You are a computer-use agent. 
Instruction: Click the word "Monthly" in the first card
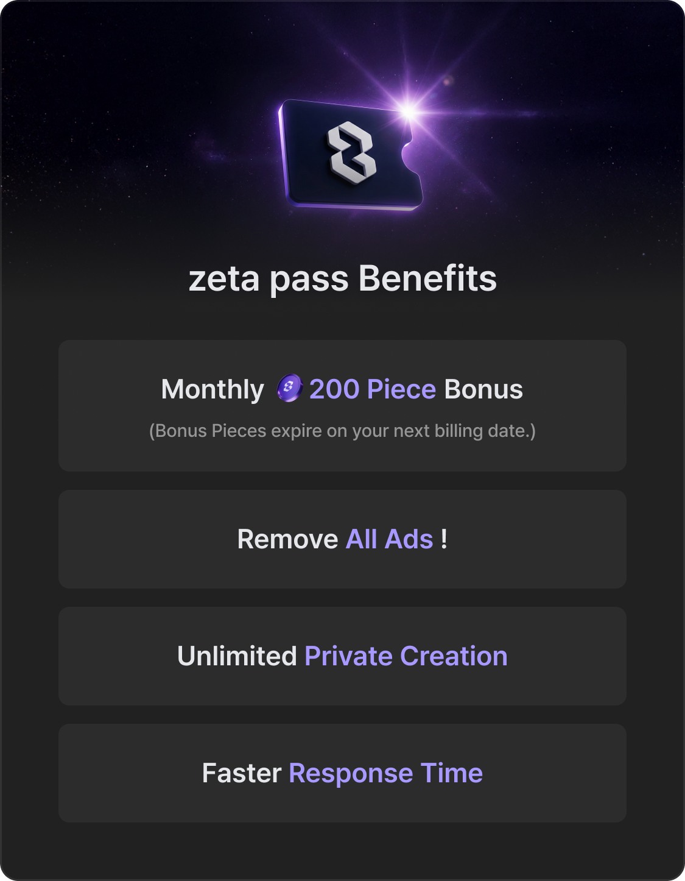[x=213, y=389]
